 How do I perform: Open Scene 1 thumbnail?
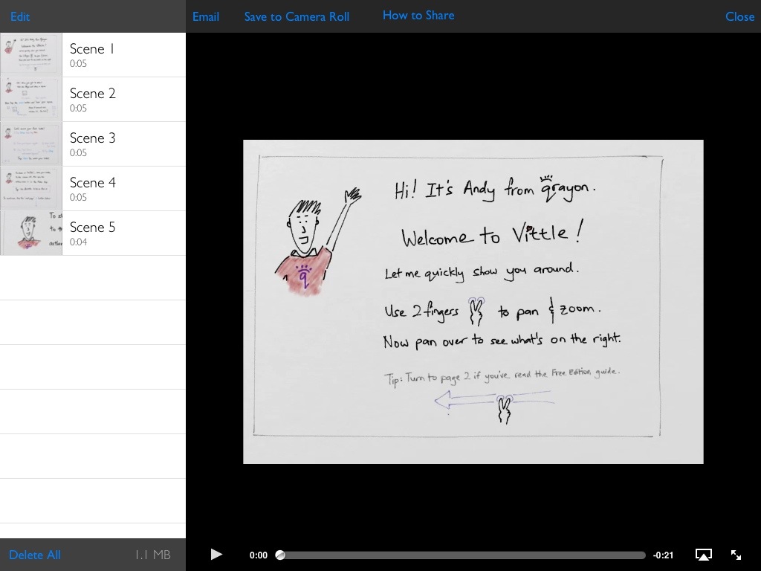point(31,55)
